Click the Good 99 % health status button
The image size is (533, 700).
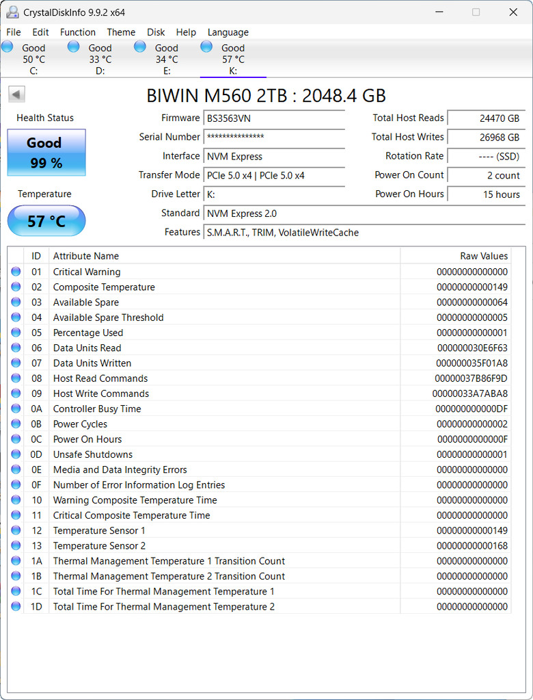tap(46, 152)
